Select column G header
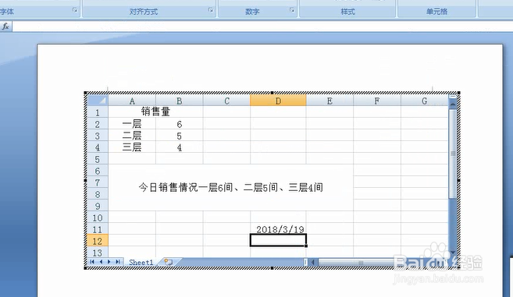The image size is (513, 297). [424, 101]
